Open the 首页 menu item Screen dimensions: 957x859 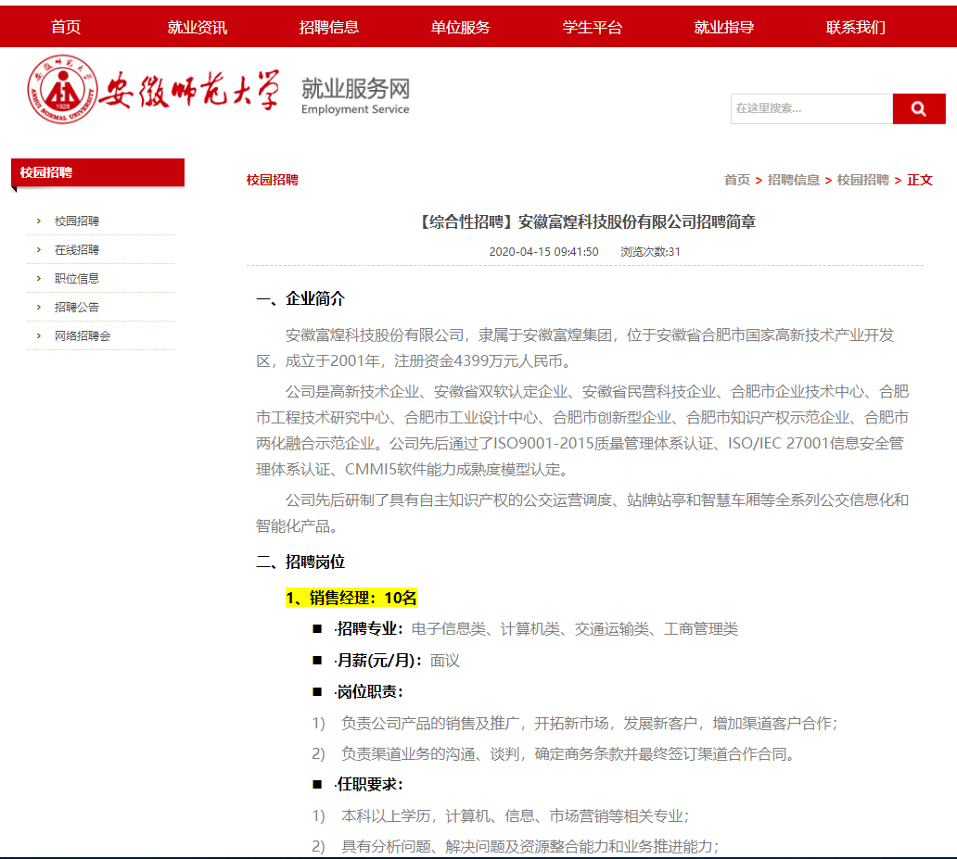point(65,28)
